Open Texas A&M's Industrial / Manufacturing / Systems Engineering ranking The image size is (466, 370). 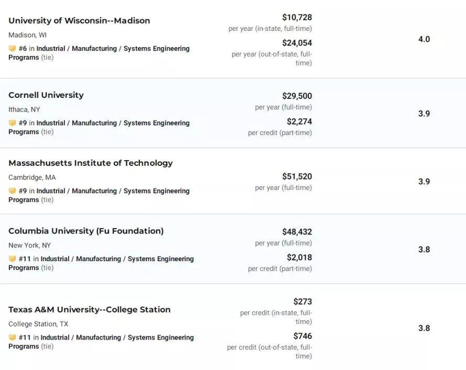point(117,338)
